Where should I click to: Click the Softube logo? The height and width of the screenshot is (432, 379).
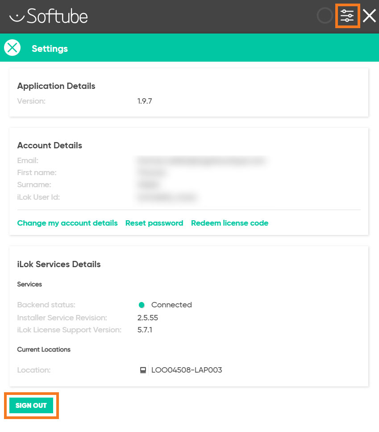click(49, 16)
